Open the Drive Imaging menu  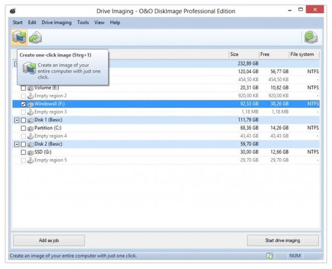tap(56, 23)
